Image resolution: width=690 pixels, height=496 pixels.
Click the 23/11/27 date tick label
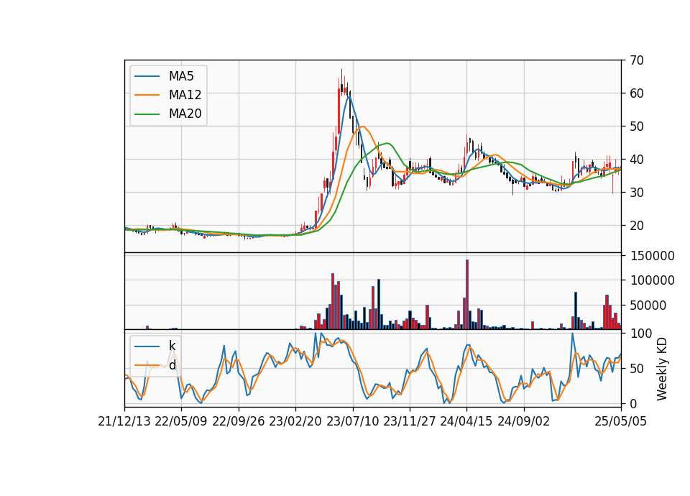click(410, 421)
